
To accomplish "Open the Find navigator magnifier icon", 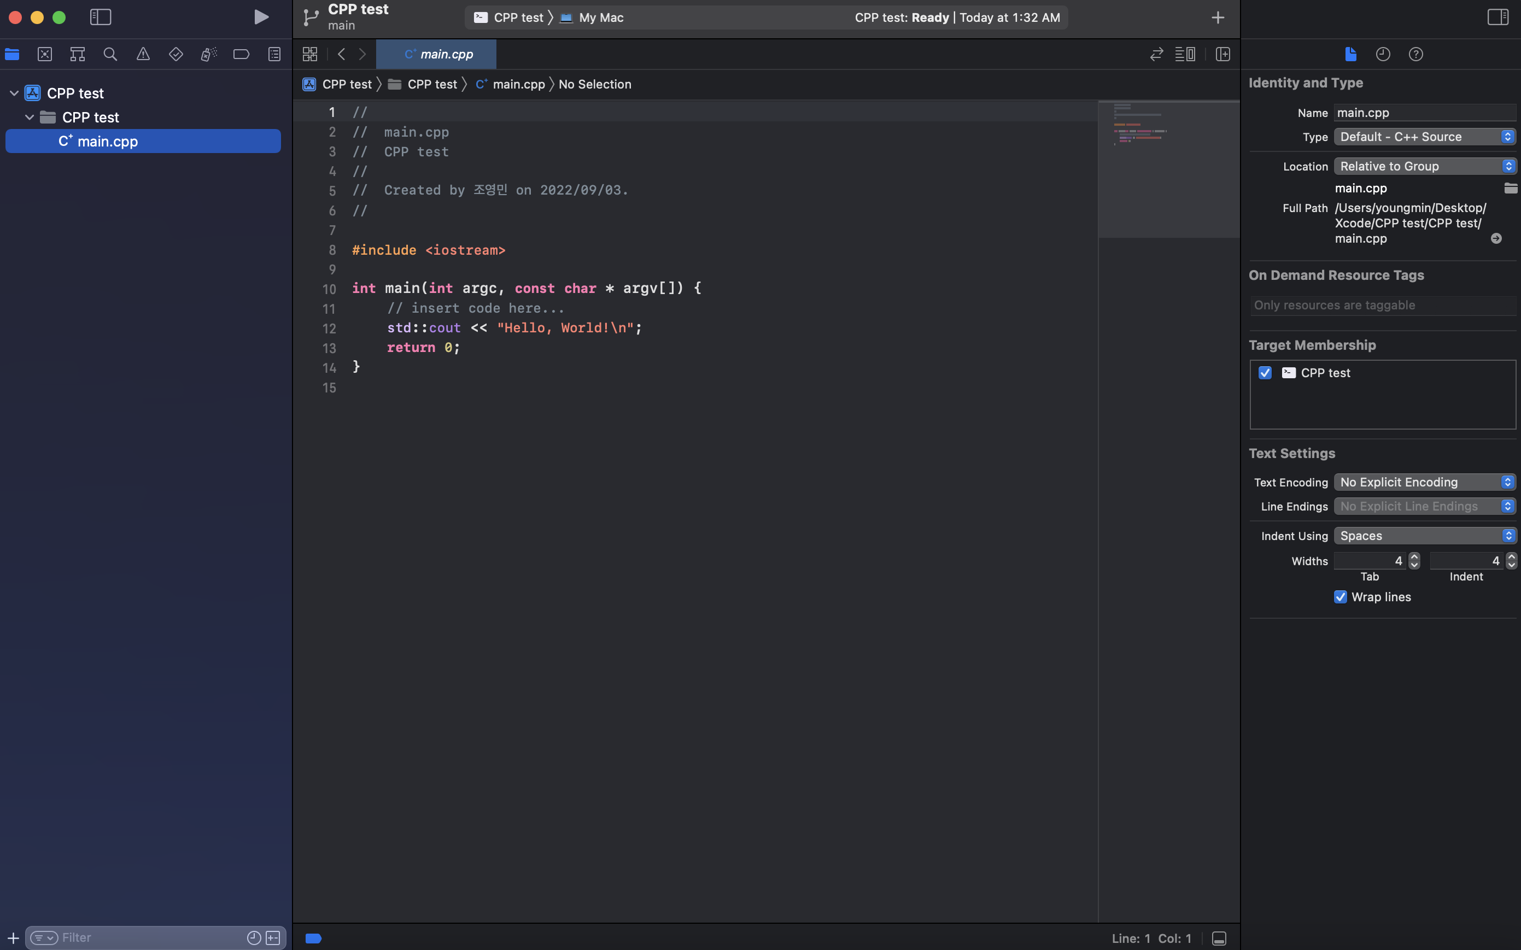I will click(110, 54).
